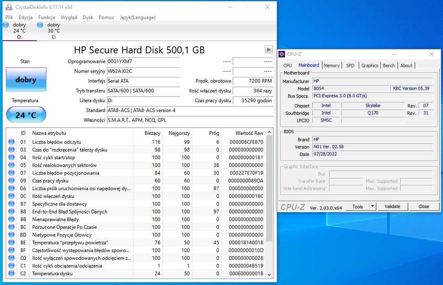Select the Ilość realokowanych sektorów row

coord(136,165)
